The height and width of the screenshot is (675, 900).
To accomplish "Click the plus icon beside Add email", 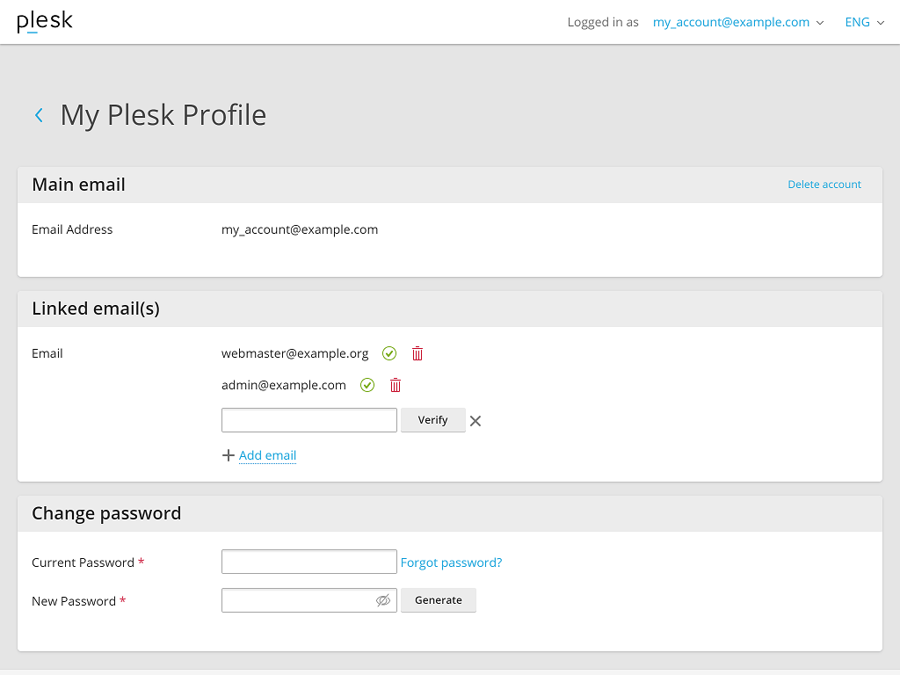I will pyautogui.click(x=228, y=455).
